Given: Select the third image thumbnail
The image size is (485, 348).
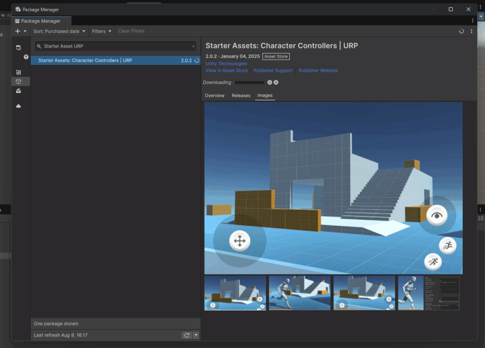Looking at the screenshot, I should pyautogui.click(x=364, y=293).
